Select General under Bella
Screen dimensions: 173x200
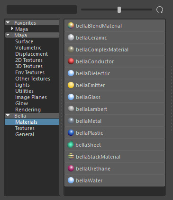tap(25, 134)
